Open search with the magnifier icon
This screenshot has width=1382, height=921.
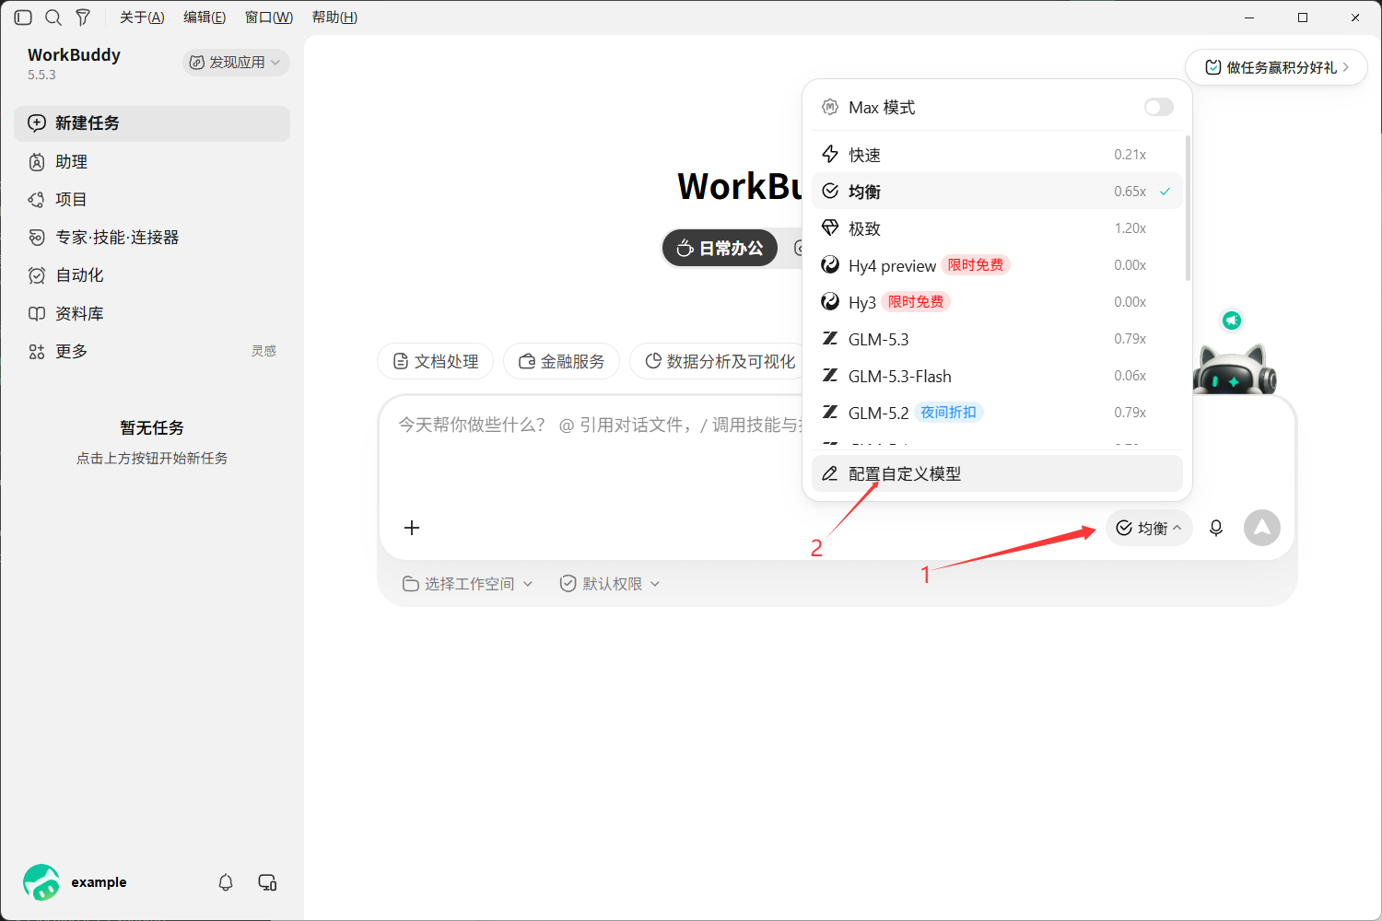click(x=53, y=17)
